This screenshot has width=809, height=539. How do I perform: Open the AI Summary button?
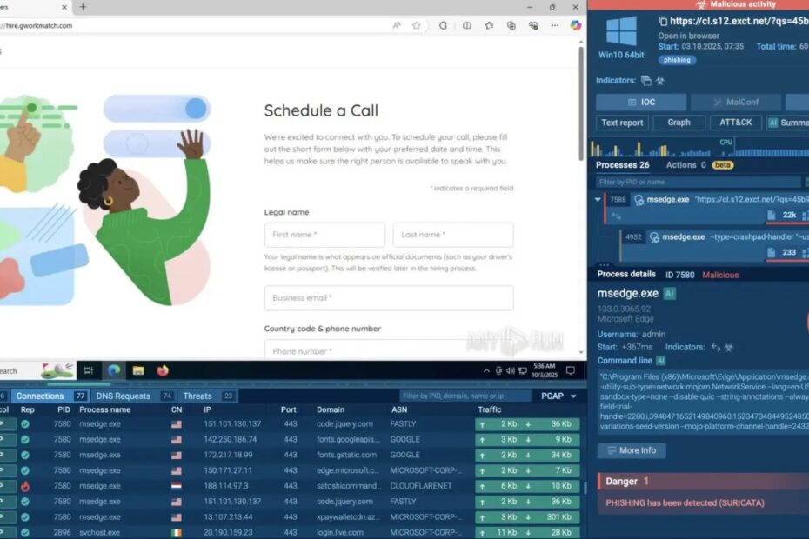(788, 123)
